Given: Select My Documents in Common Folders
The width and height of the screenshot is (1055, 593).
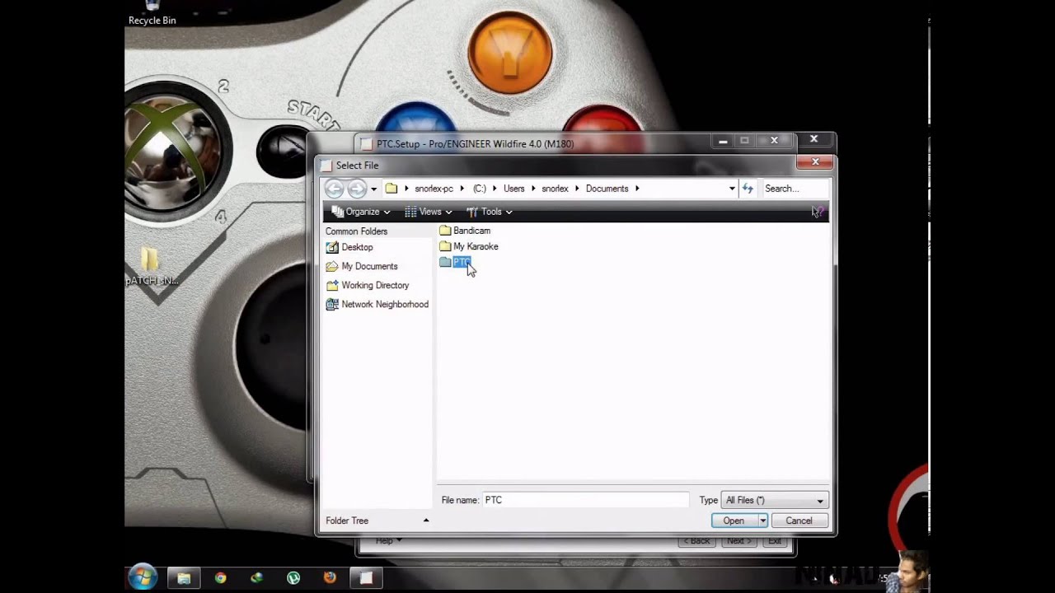Looking at the screenshot, I should (x=369, y=266).
